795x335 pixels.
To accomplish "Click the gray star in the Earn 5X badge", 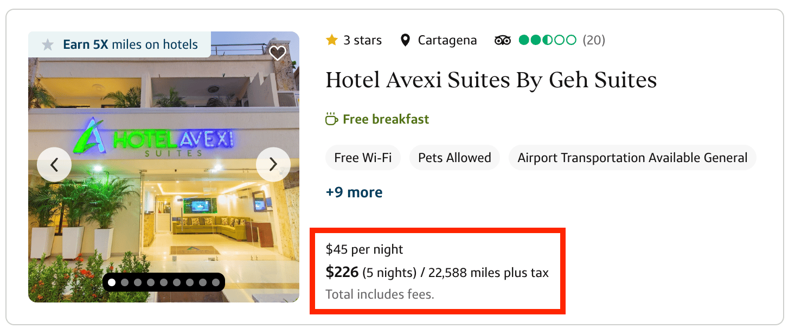I will (48, 45).
